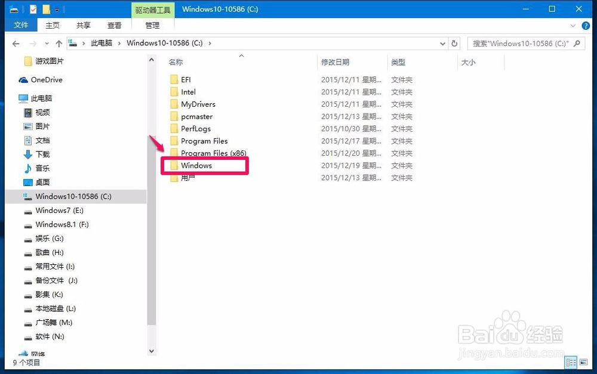Select 歌曲 (H:) drive in sidebar
Image resolution: width=597 pixels, height=374 pixels.
50,252
